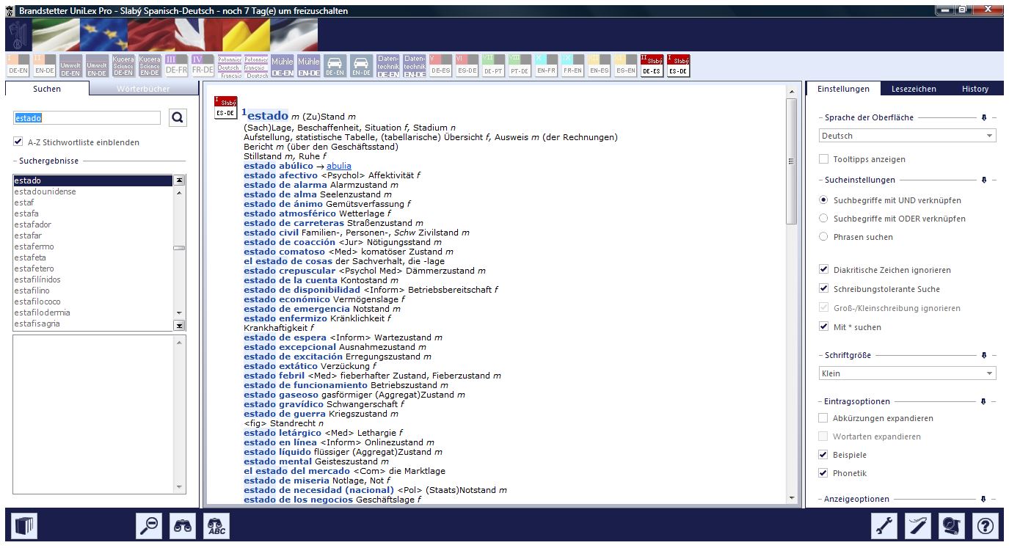Collapse the Sucheinstellungen section

click(x=983, y=180)
